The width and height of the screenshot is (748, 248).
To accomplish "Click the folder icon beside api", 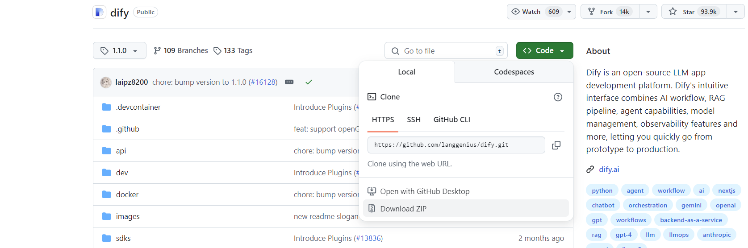I will click(106, 151).
